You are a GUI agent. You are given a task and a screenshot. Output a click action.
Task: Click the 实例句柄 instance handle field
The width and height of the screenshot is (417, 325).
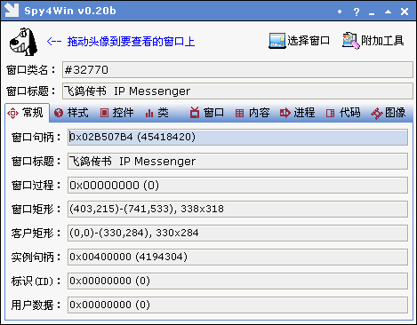(237, 257)
